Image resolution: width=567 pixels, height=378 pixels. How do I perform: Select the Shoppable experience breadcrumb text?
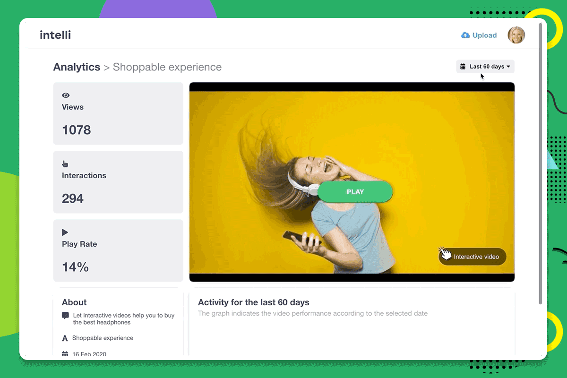167,67
